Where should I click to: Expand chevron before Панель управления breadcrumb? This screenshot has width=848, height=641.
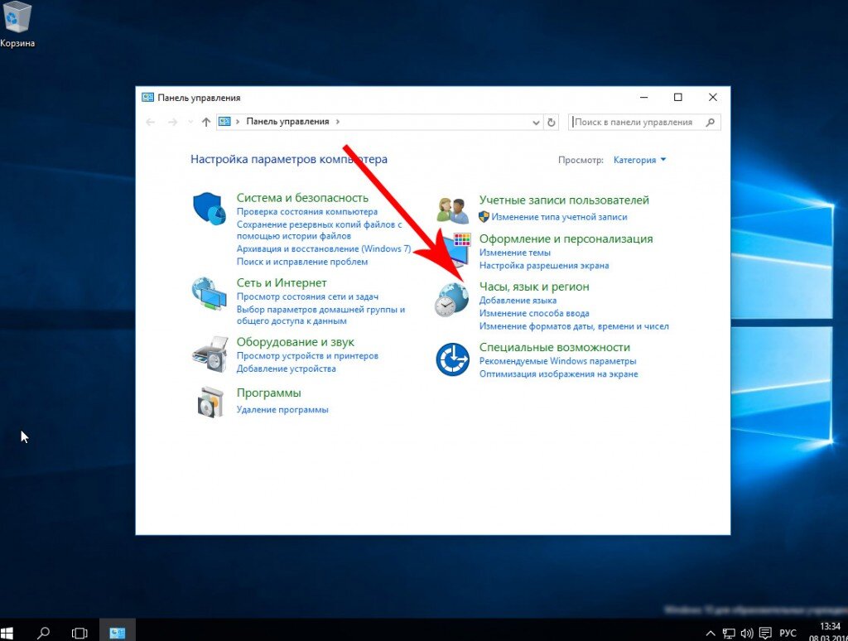(x=238, y=122)
